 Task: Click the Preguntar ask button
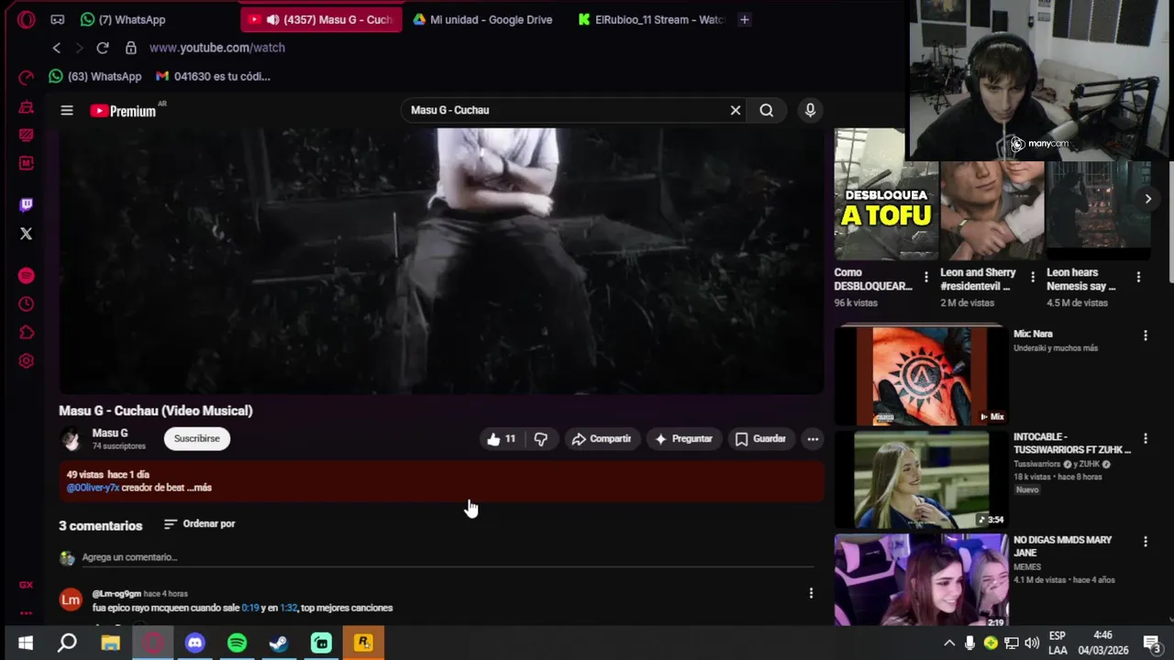pos(682,439)
